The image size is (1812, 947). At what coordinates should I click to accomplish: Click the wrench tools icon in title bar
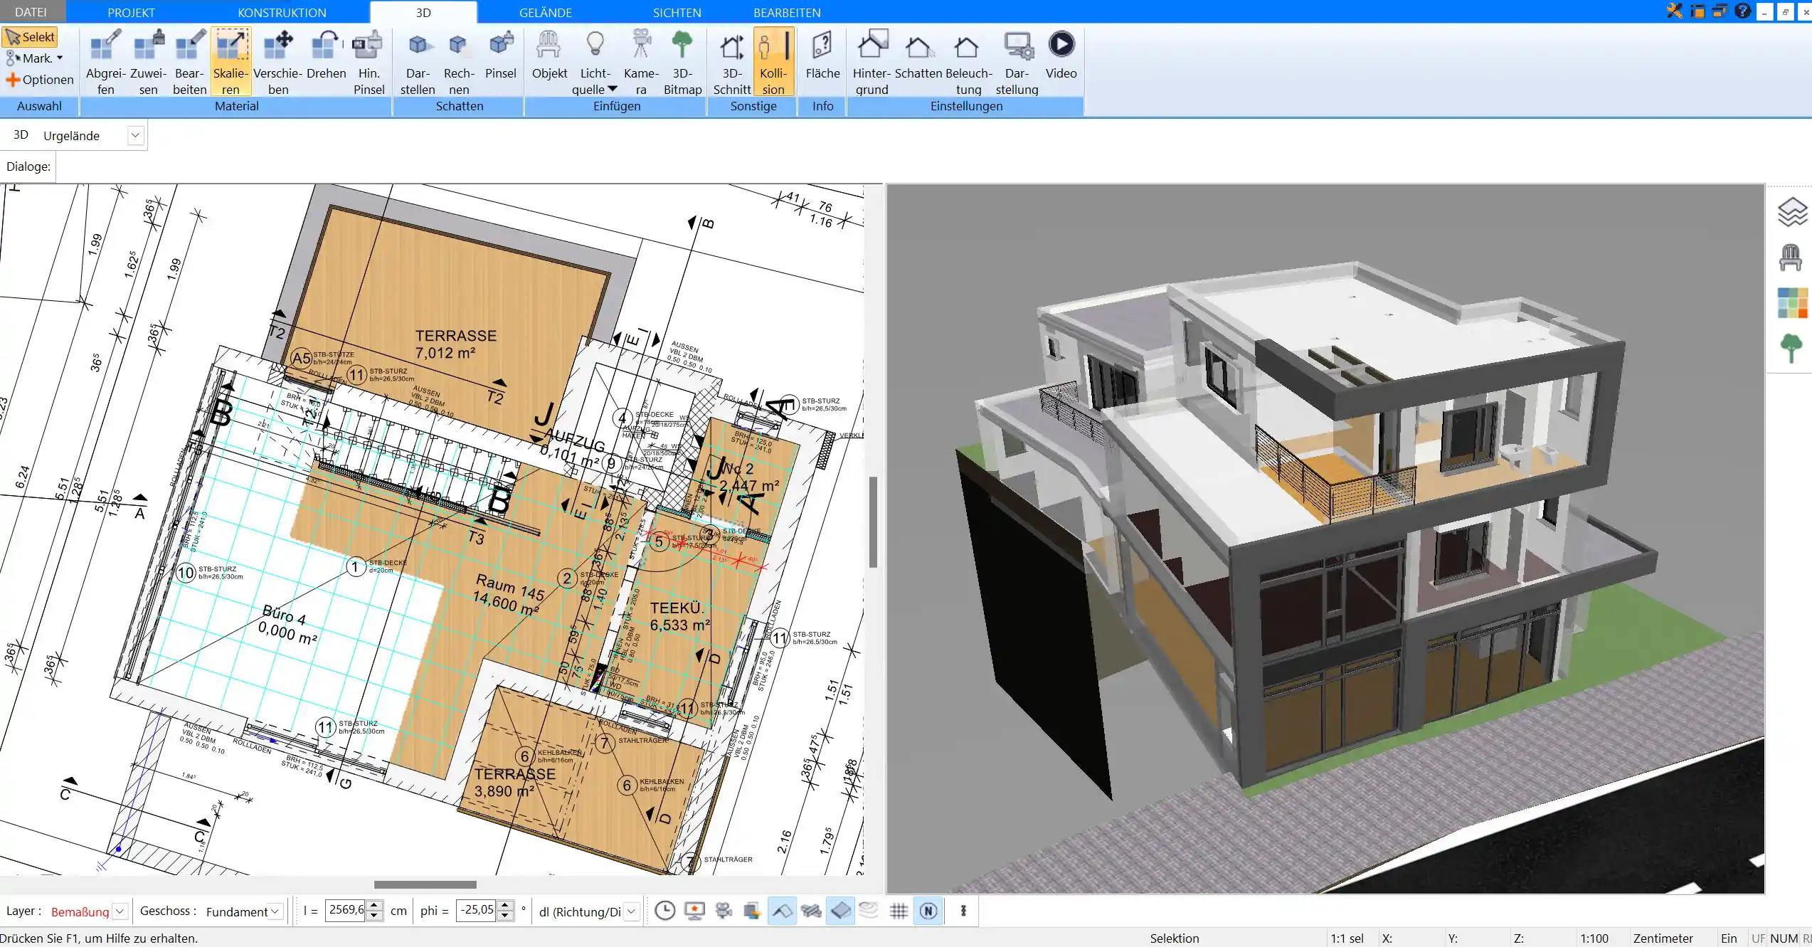[1674, 11]
